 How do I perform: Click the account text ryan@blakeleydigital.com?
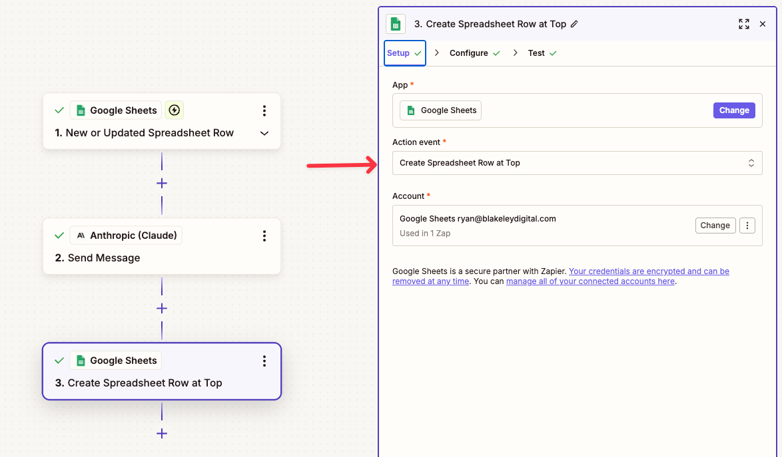[507, 219]
